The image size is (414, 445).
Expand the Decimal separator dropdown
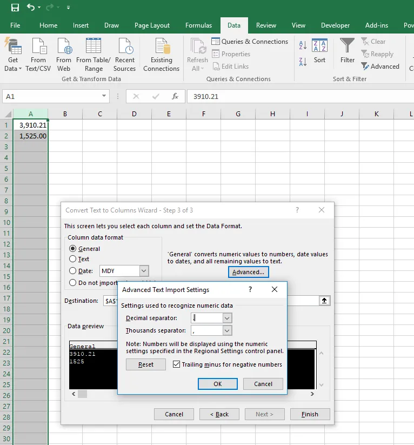(x=227, y=318)
